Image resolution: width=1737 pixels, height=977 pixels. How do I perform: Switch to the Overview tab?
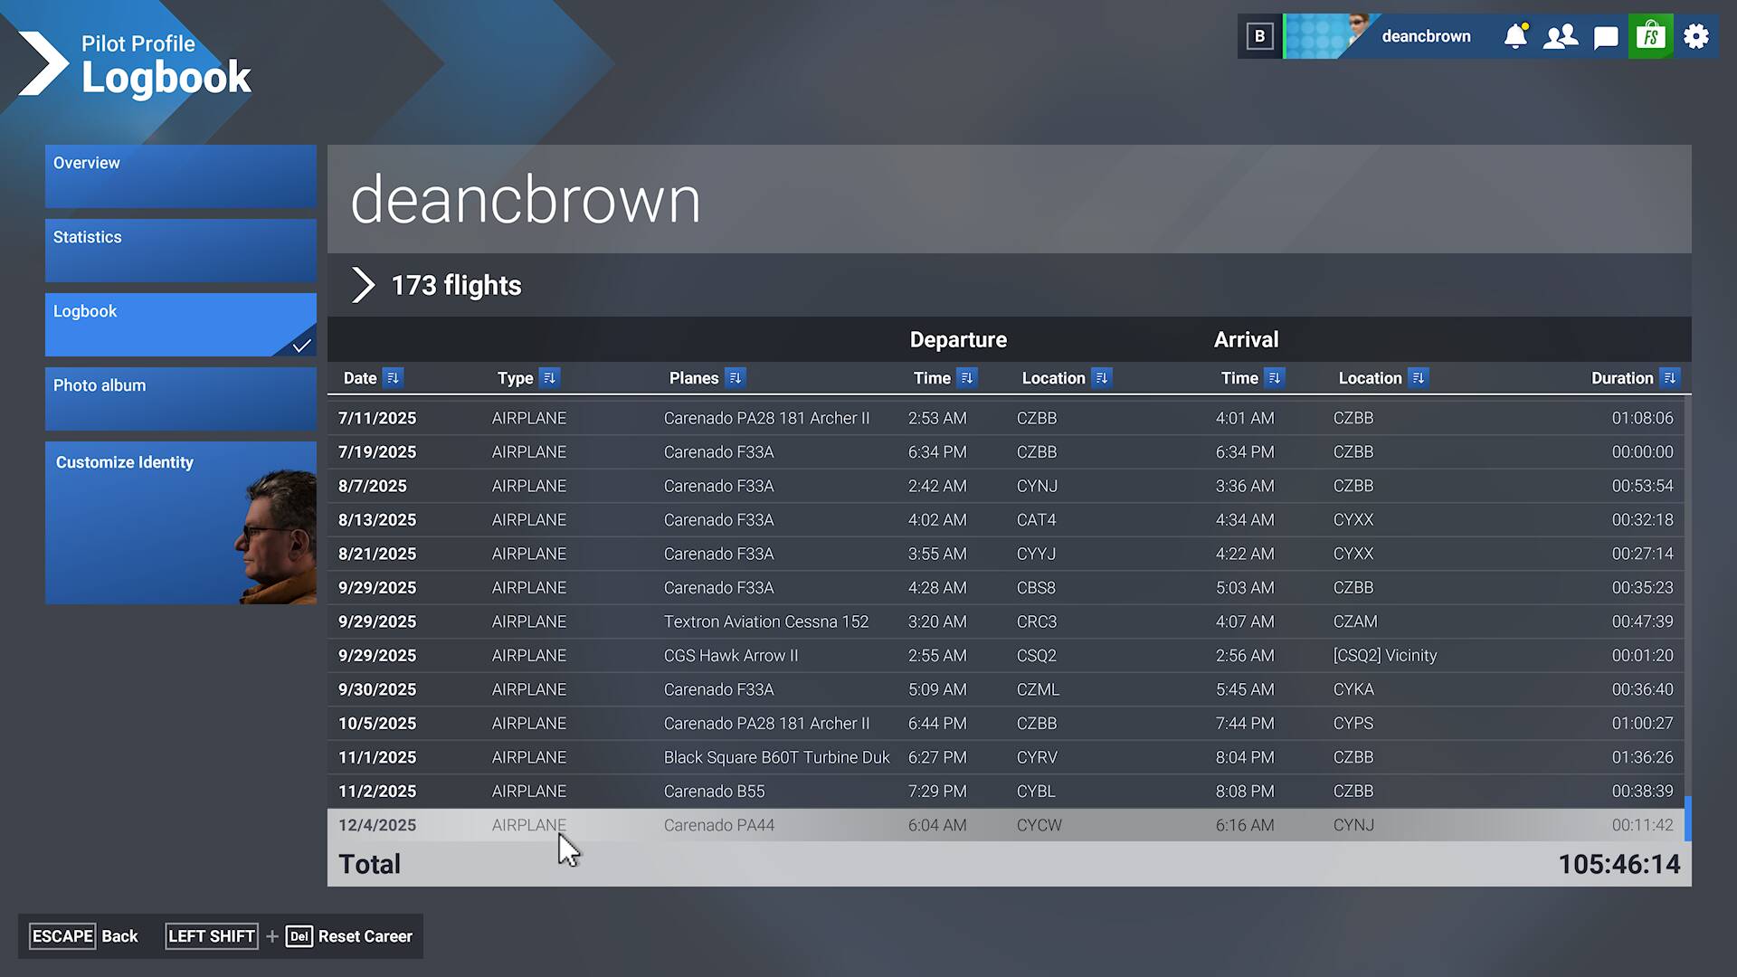tap(181, 176)
